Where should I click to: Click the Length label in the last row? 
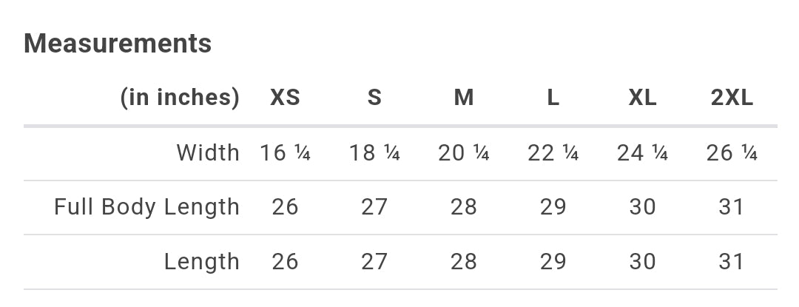(x=202, y=262)
